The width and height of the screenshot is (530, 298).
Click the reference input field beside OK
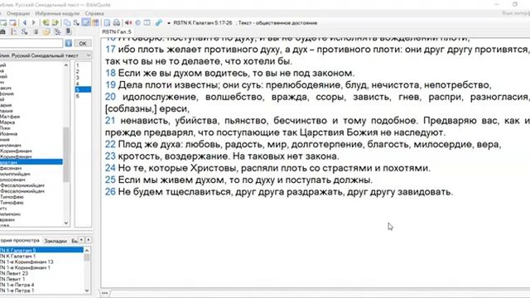point(31,43)
